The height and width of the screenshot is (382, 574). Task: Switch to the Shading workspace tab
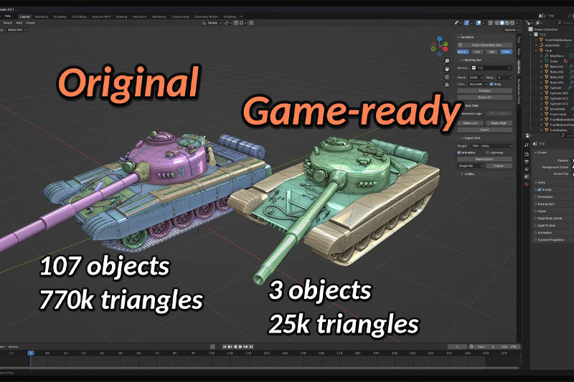point(121,16)
